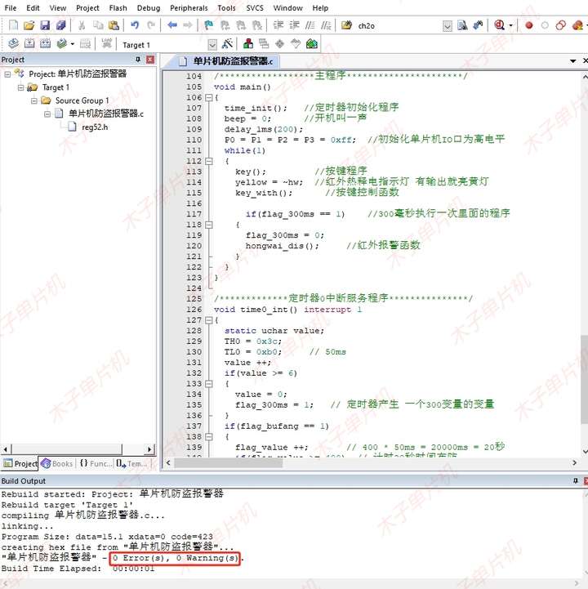Create a new file from the toolbar
Image resolution: width=588 pixels, height=589 pixels.
pos(13,25)
